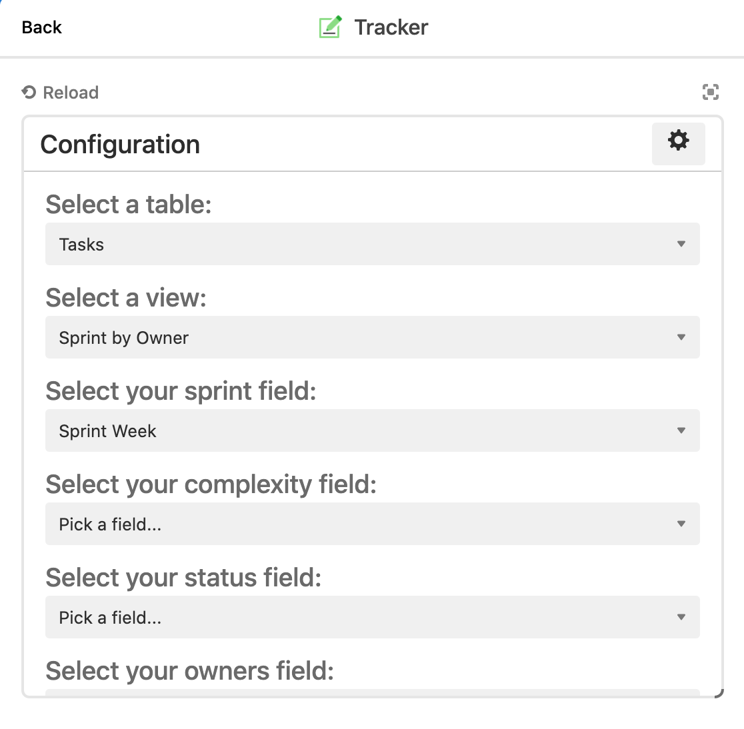Click the arrow on the Tasks table dropdown
The width and height of the screenshot is (744, 729).
(x=681, y=245)
